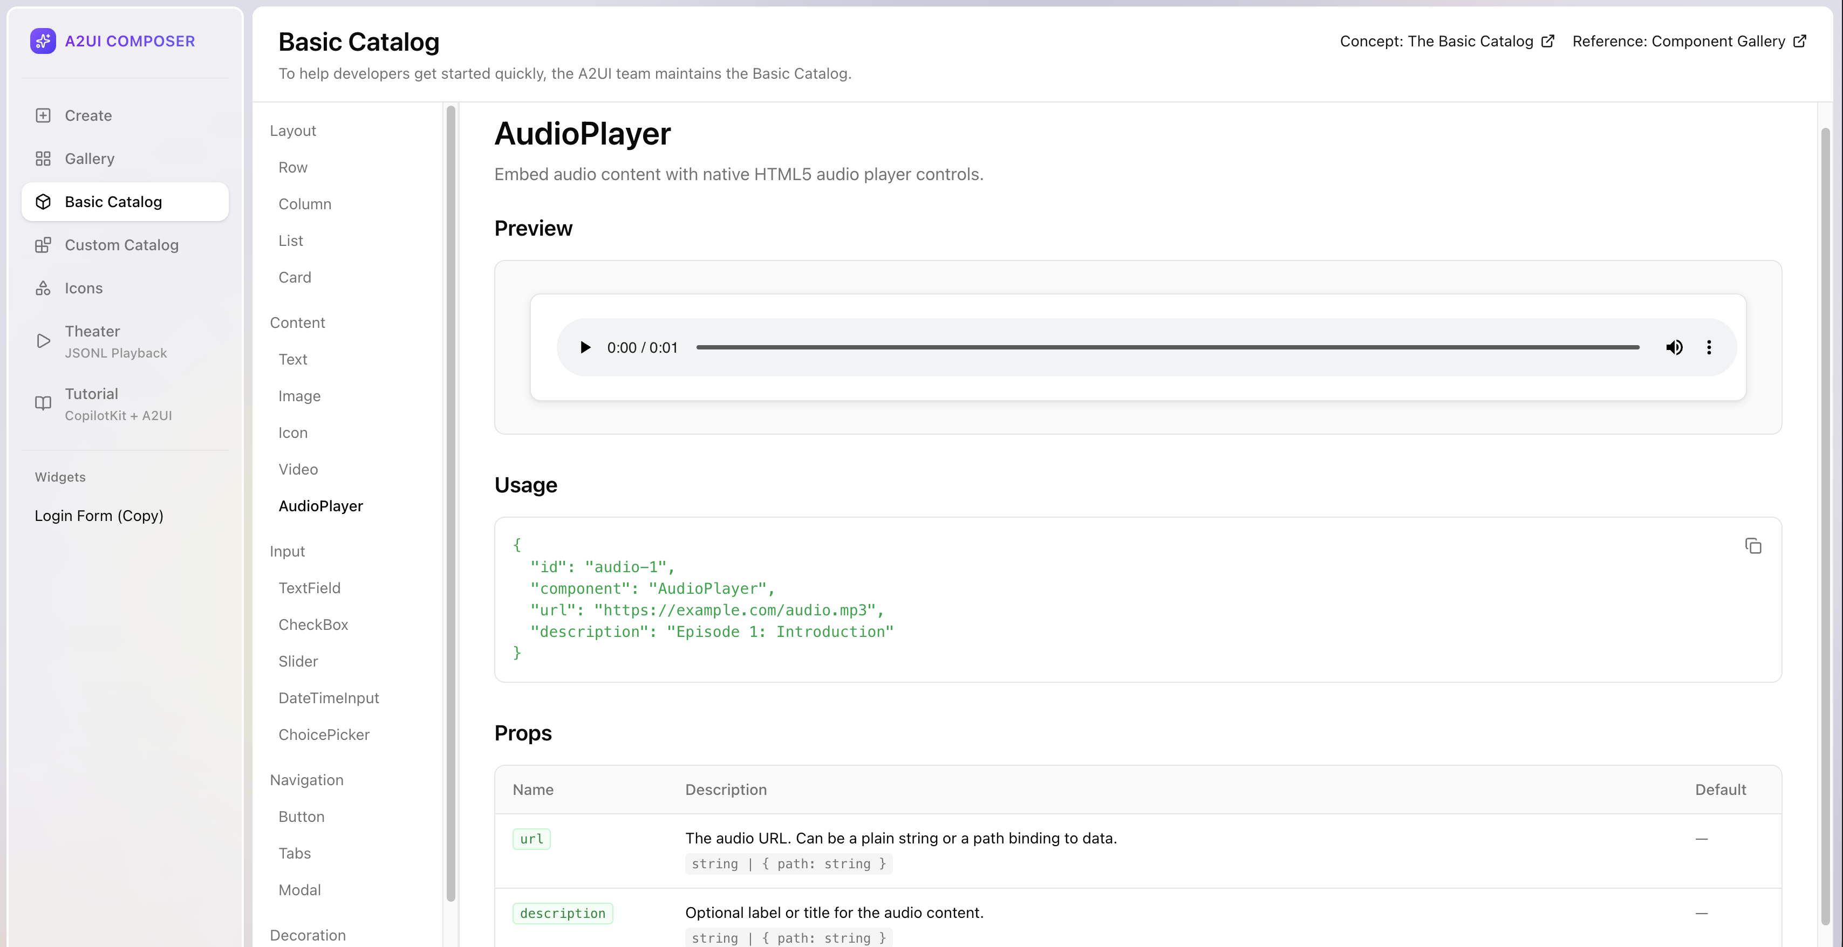Go to the Gallery section

[x=88, y=159]
